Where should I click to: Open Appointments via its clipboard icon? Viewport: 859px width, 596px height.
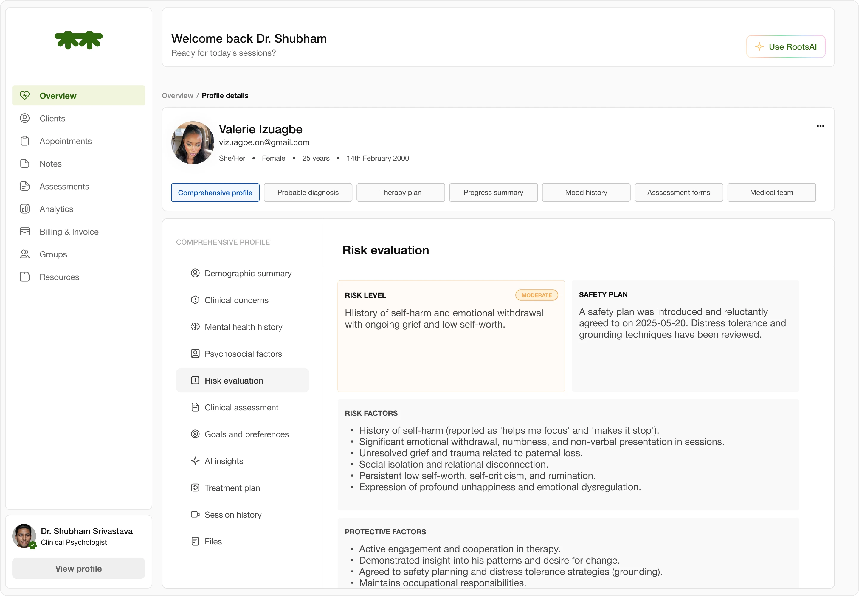tap(25, 141)
